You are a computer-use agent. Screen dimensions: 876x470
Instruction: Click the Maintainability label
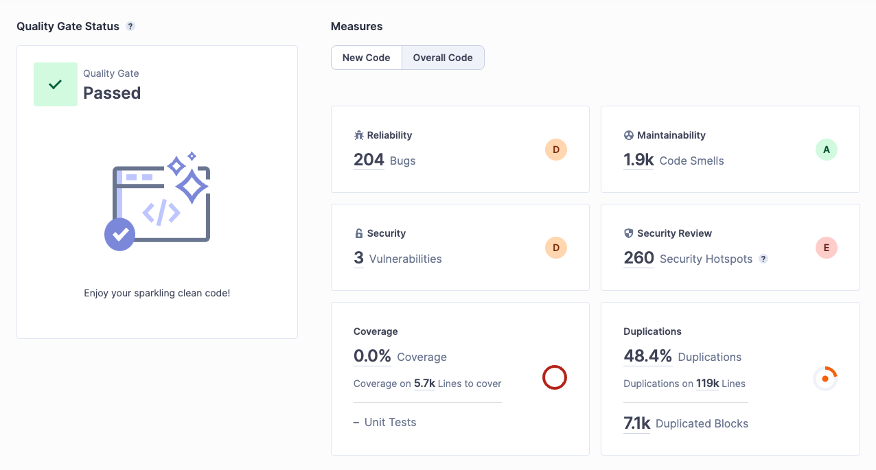pos(671,135)
